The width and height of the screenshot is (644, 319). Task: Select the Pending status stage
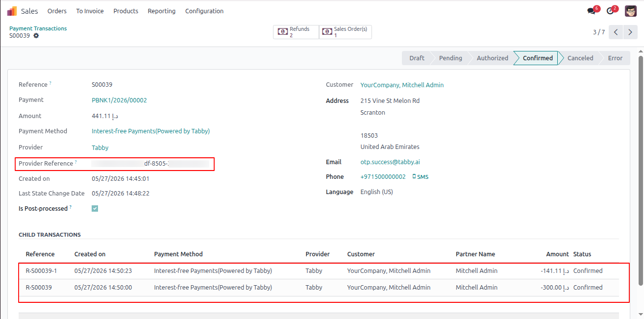450,58
